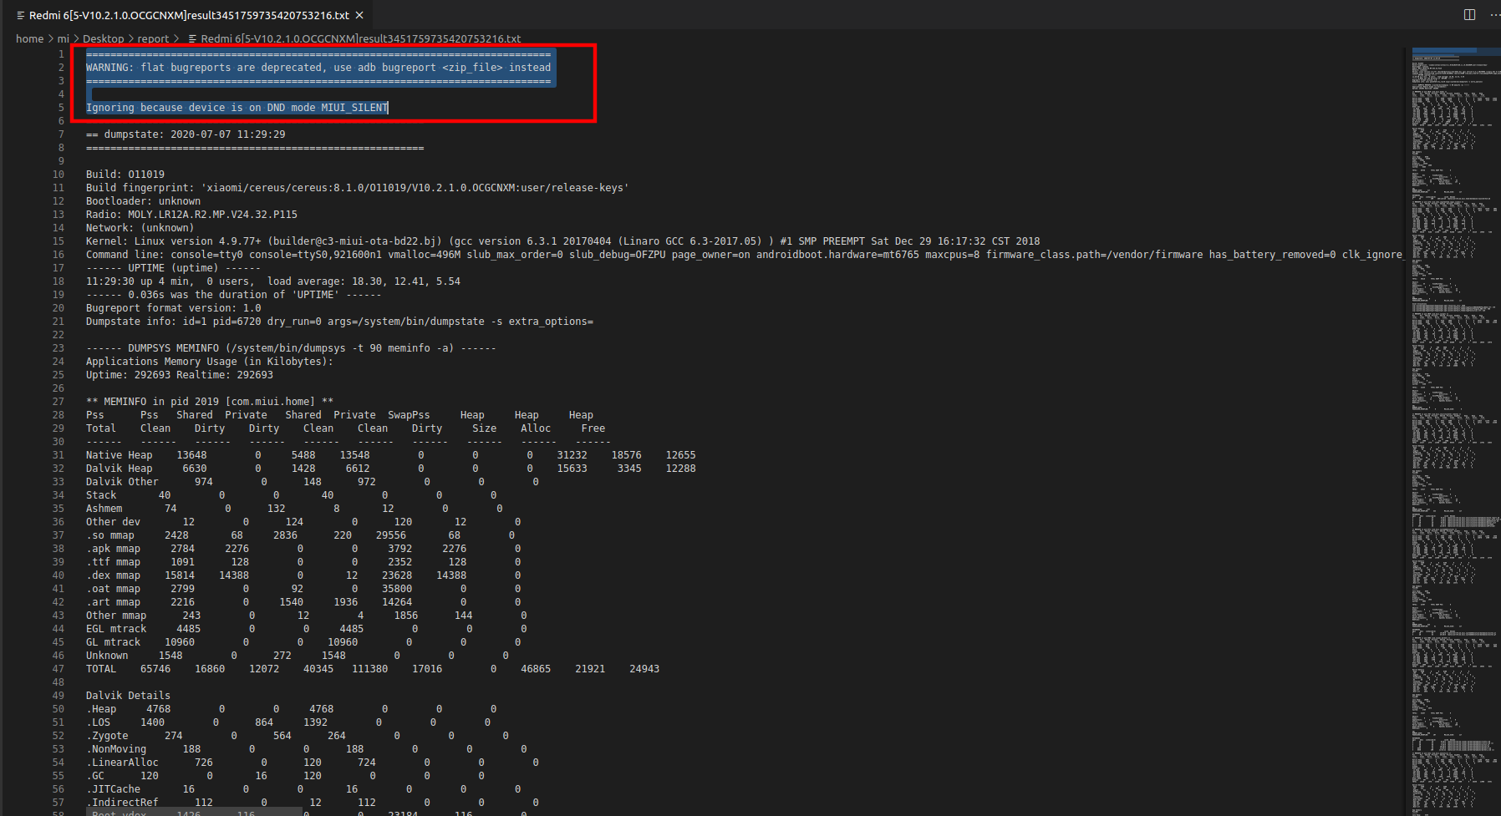The height and width of the screenshot is (816, 1501).
Task: Click 'Ignoring because device is on DND mode' line
Action: [x=237, y=108]
